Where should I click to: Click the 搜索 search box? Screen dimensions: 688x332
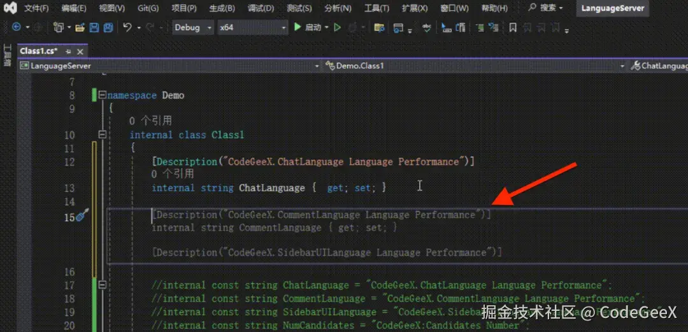[x=545, y=8]
